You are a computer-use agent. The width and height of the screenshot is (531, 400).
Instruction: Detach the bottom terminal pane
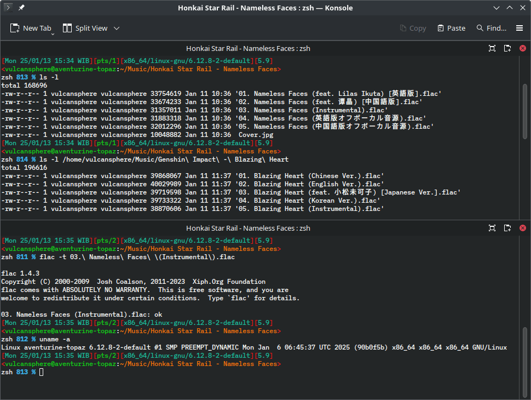coord(507,228)
